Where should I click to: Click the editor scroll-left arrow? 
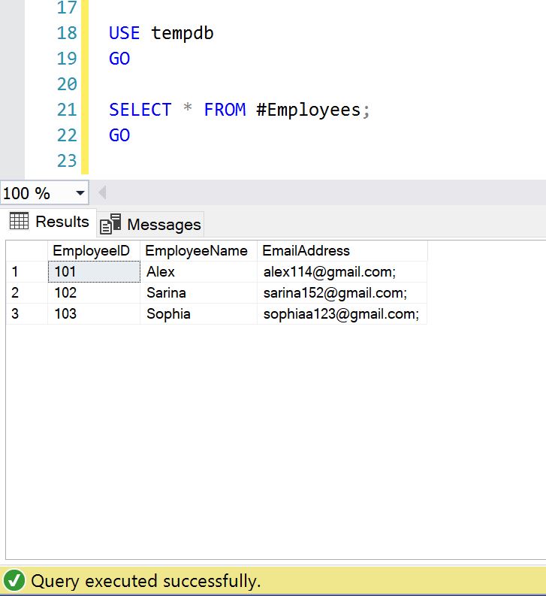pyautogui.click(x=102, y=192)
